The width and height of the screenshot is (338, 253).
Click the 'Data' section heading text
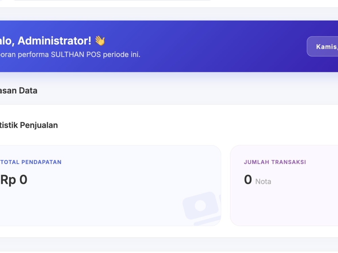click(28, 90)
